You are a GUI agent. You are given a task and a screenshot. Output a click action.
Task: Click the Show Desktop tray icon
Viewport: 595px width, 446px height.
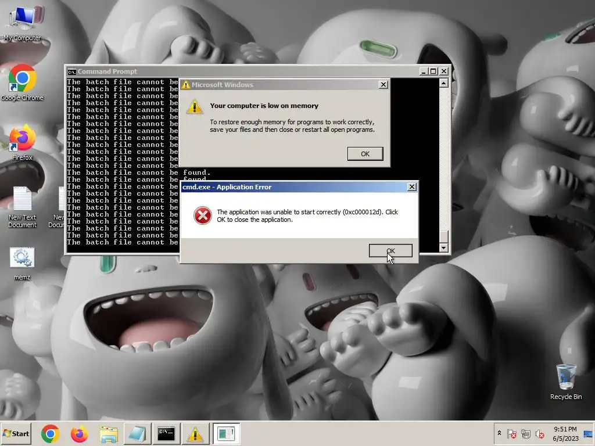point(589,433)
